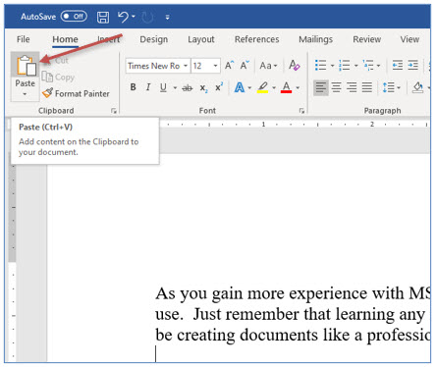This screenshot has width=436, height=367.
Task: Click the Text Effects blue A icon
Action: coord(240,87)
